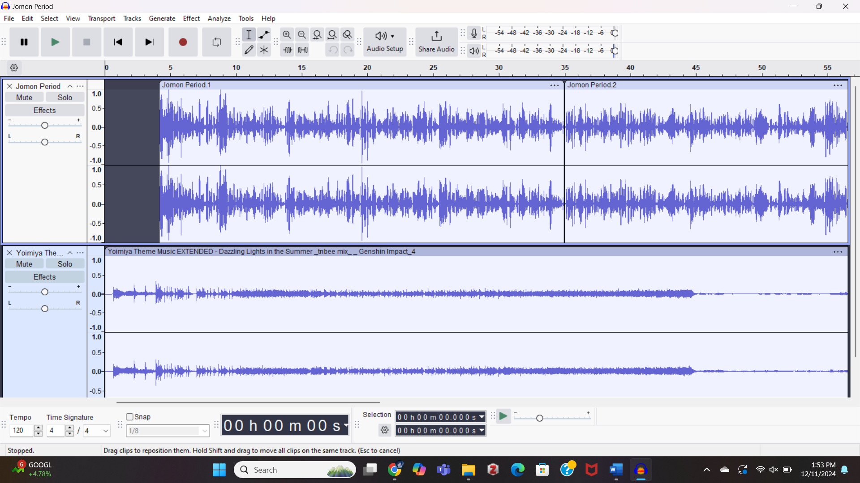Click the Zoom Toggle icon
This screenshot has height=483, width=860.
click(x=348, y=35)
